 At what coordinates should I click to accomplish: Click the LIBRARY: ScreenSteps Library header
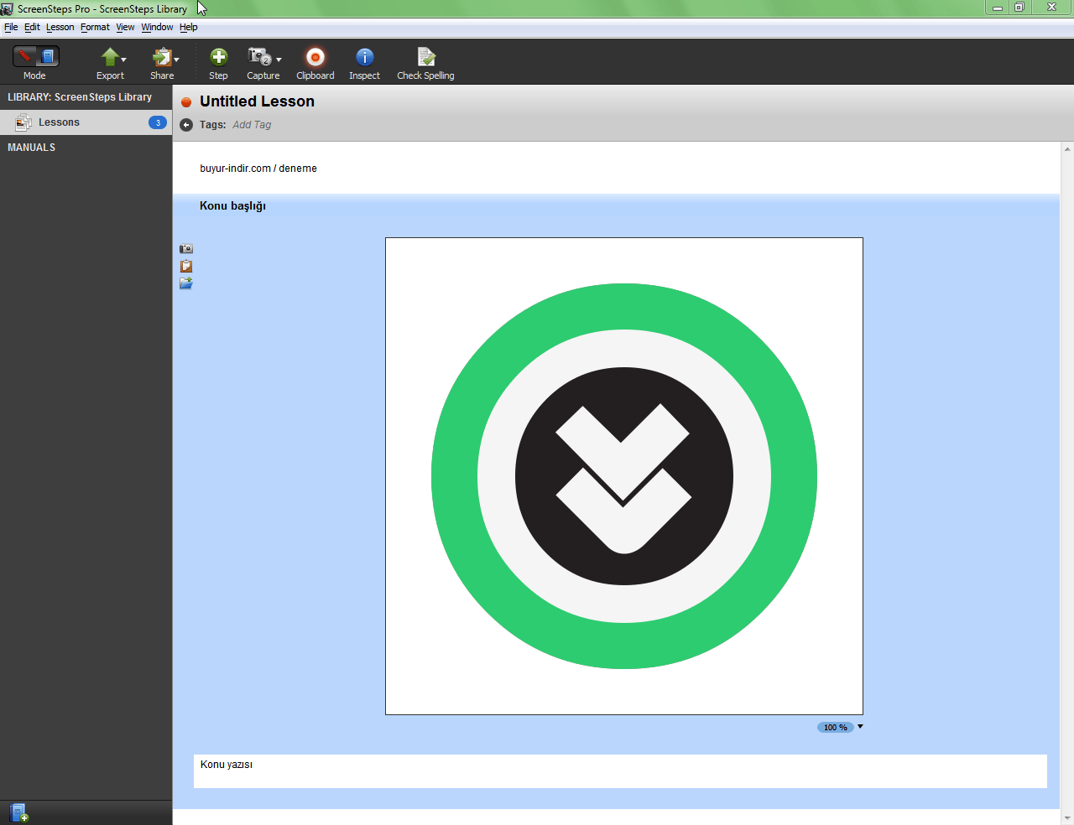click(80, 97)
